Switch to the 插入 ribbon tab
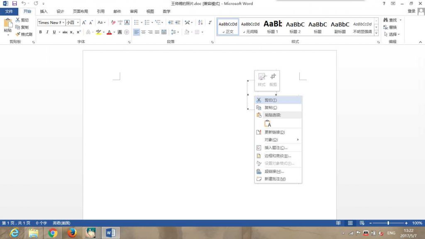This screenshot has width=425, height=239. tap(44, 11)
